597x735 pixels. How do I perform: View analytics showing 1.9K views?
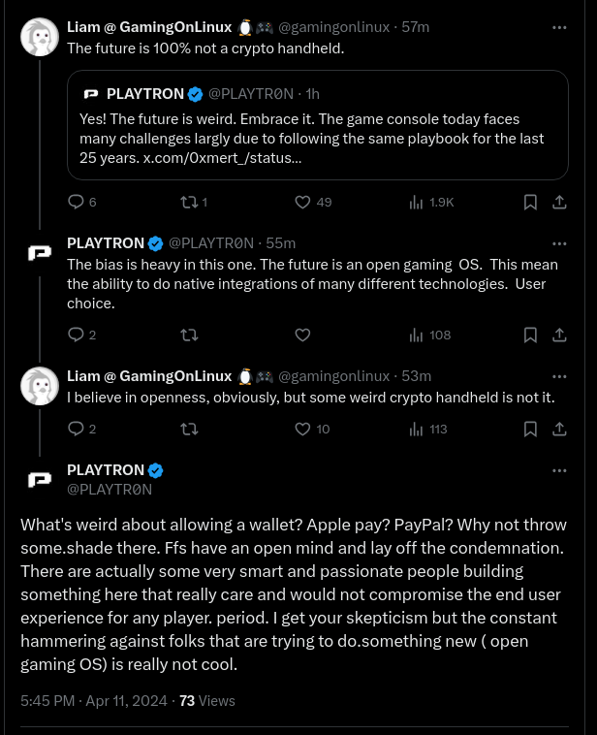coord(417,202)
